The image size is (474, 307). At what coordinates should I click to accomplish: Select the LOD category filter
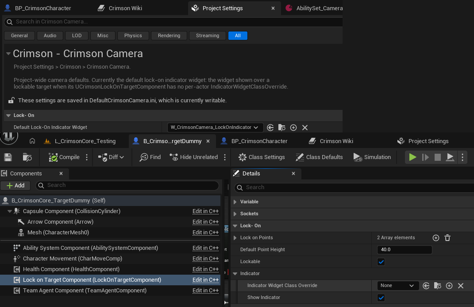(x=77, y=36)
